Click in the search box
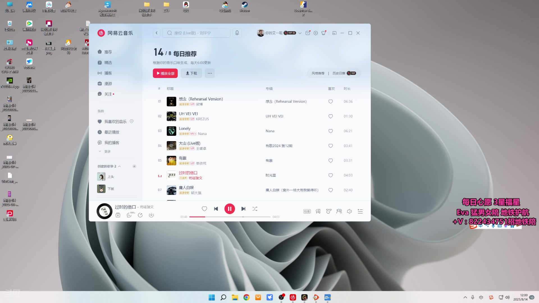The width and height of the screenshot is (539, 303). tap(197, 33)
